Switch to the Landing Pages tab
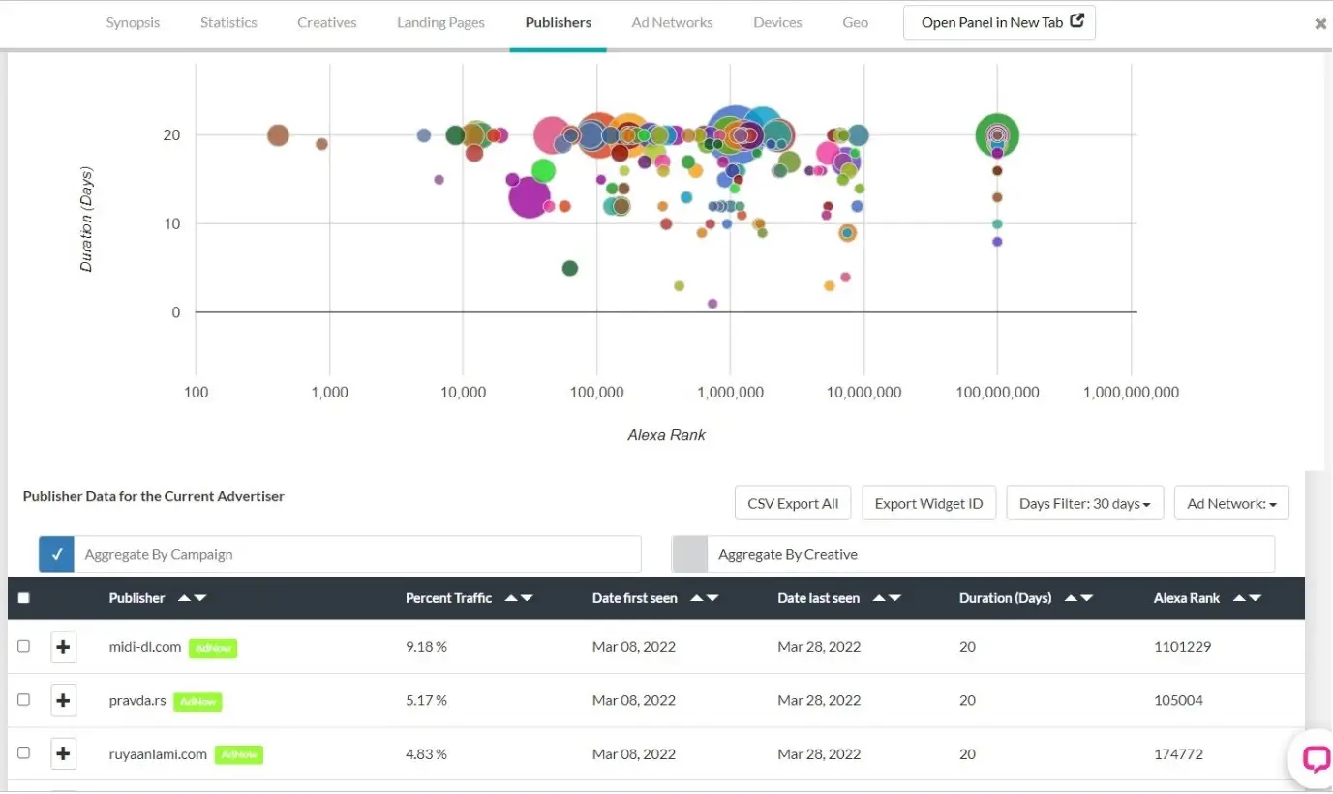Image resolution: width=1333 pixels, height=794 pixels. 440,22
